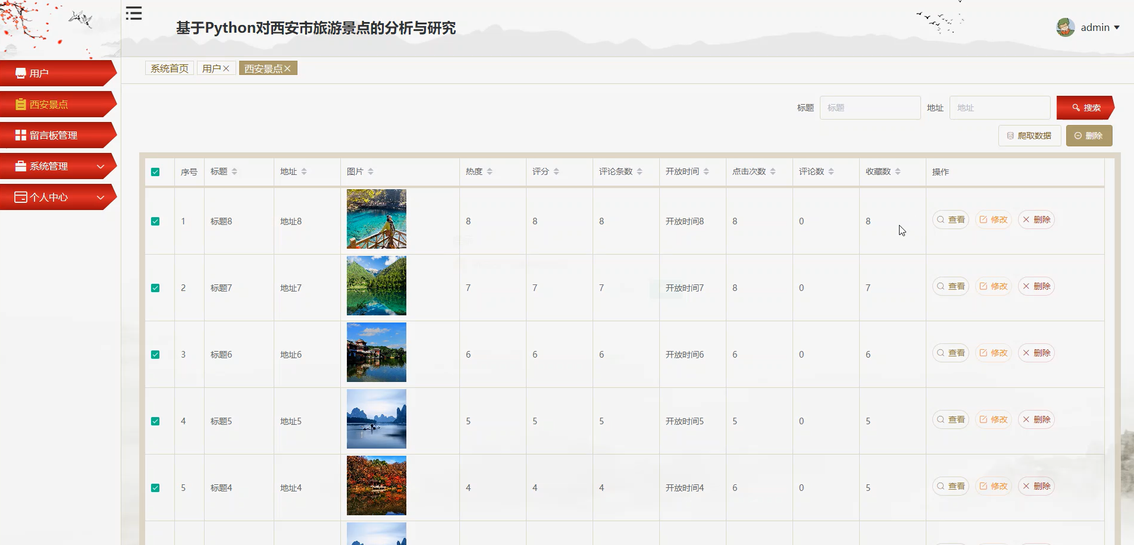Toggle the select-all checkbox in table header

155,172
